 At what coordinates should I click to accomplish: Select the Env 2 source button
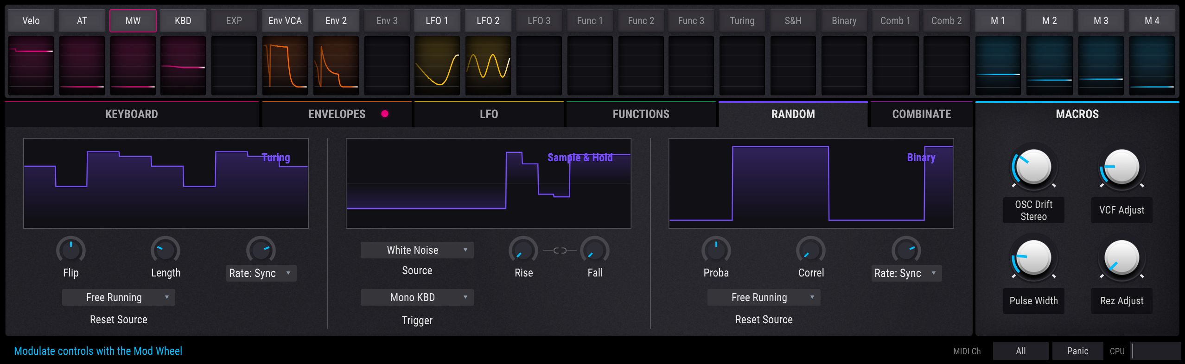pos(336,21)
